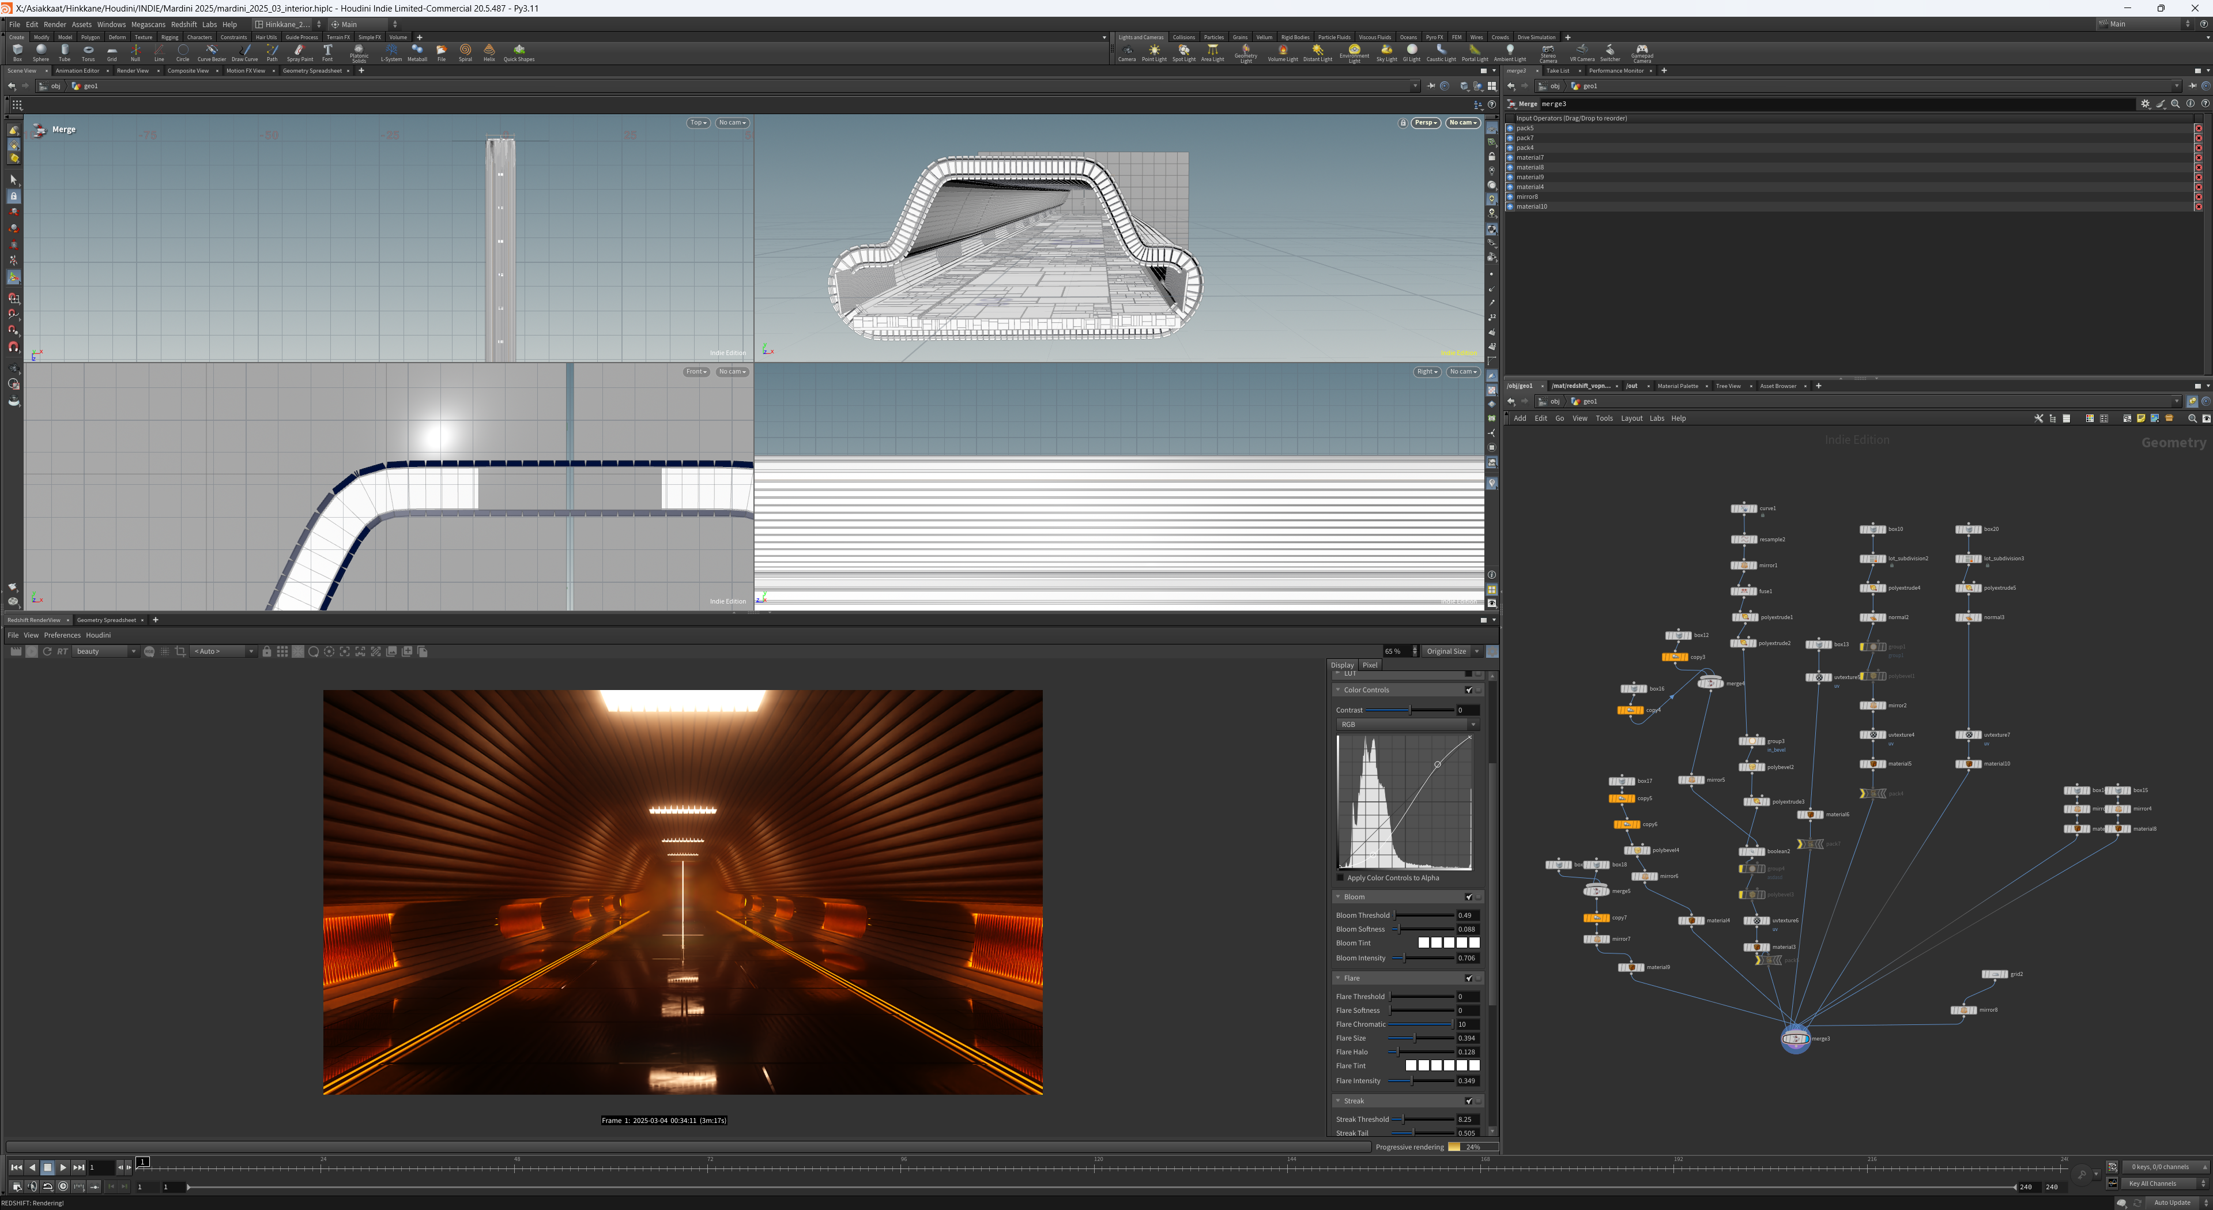Choose the Font shelf tool

[x=327, y=52]
